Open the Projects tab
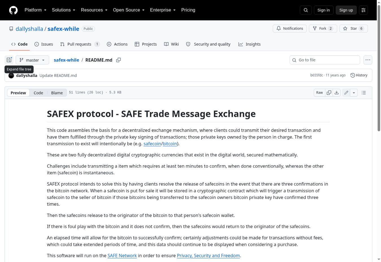The image size is (381, 262). pos(146,44)
